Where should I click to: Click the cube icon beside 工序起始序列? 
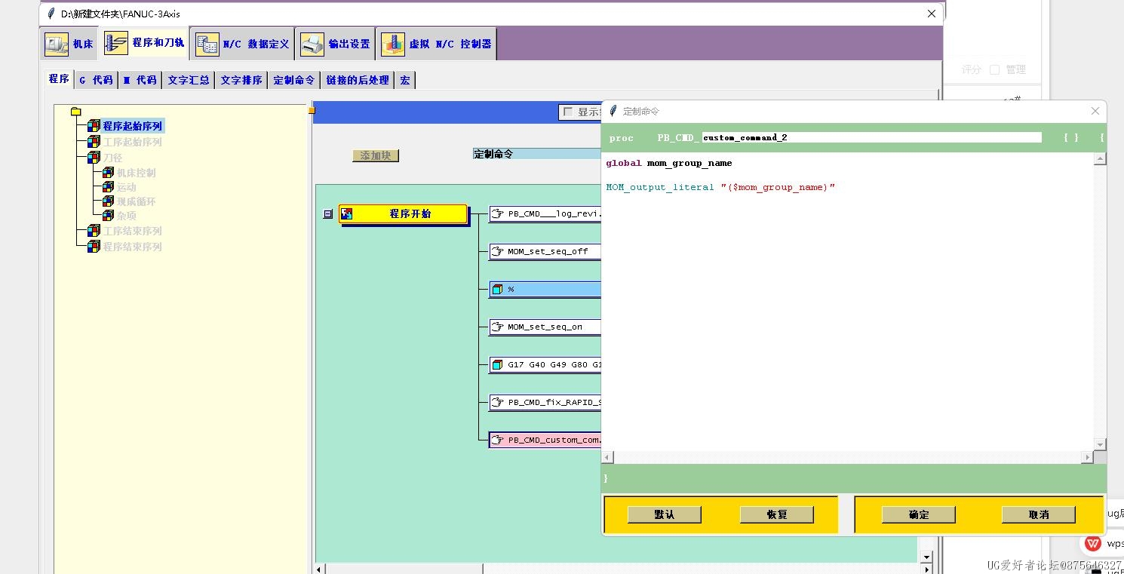[94, 142]
